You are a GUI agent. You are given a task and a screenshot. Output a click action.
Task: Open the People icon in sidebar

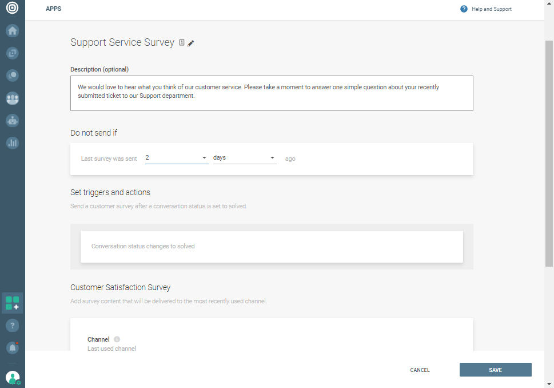pyautogui.click(x=13, y=98)
